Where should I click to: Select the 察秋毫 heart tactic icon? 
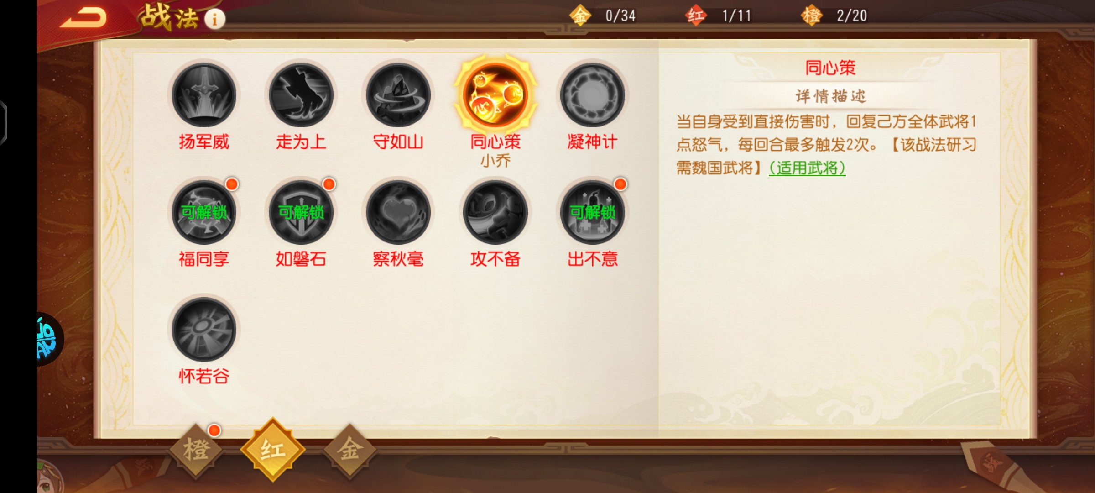(398, 212)
